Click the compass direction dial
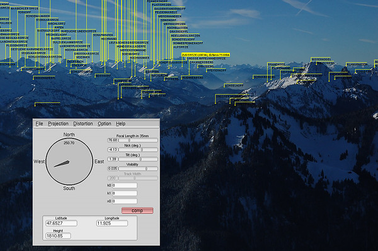This screenshot has height=251, width=378. click(69, 162)
